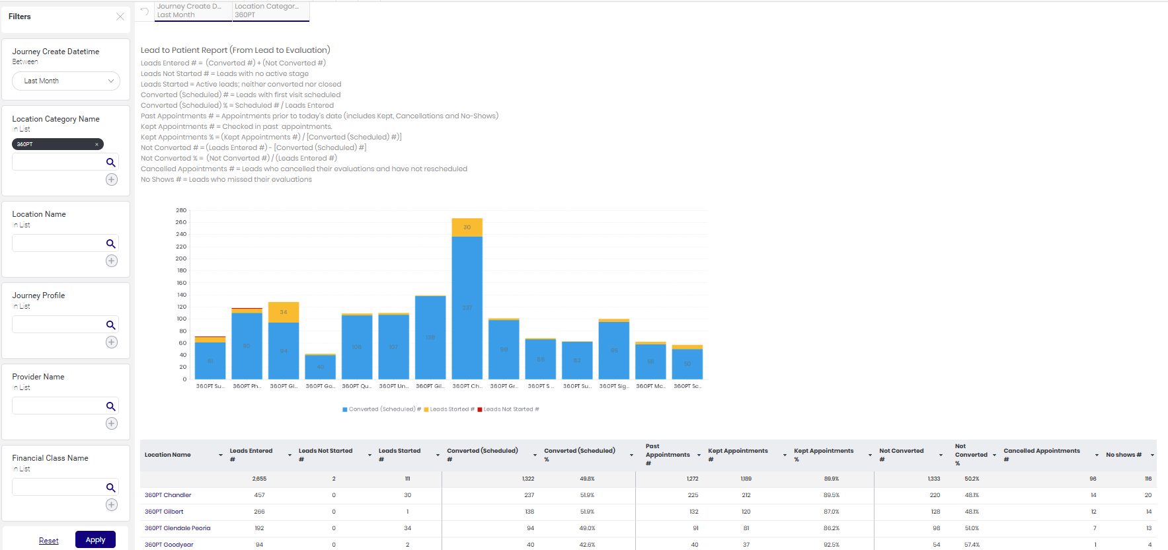Close the Filters panel
1168x550 pixels.
tap(120, 17)
